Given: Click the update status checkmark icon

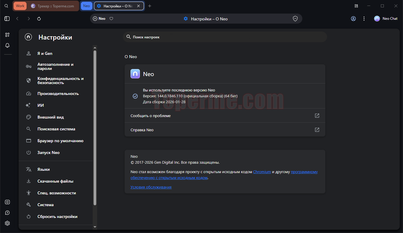Looking at the screenshot, I should click(135, 96).
